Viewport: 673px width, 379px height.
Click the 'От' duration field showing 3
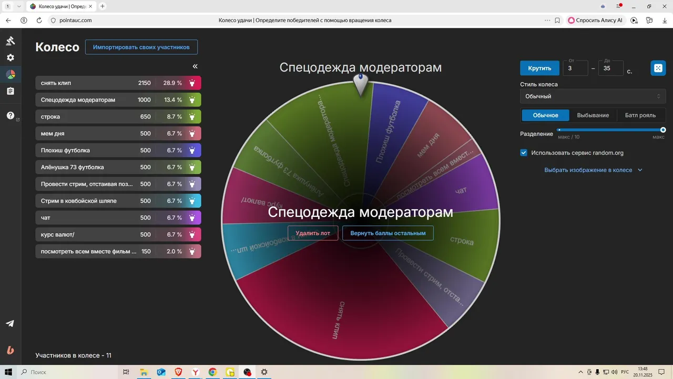575,68
